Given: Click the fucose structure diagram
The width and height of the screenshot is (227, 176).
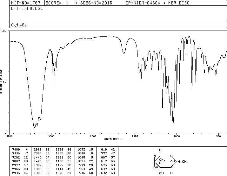Looking at the screenshot, I should 170,161.
